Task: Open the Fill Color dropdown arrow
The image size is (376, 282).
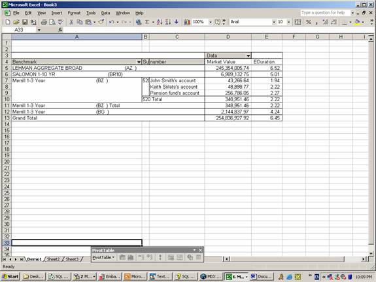Action: pyautogui.click(x=363, y=22)
